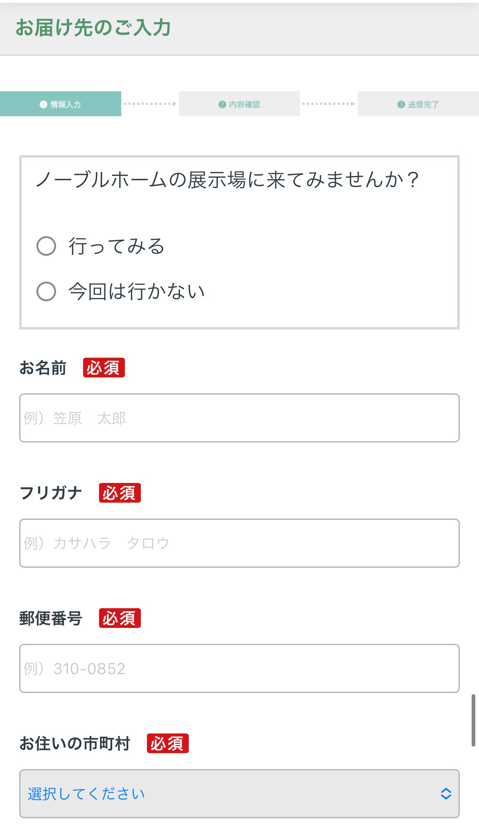Image resolution: width=479 pixels, height=835 pixels.
Task: Select the 今回は行かない radio option
Action: pyautogui.click(x=46, y=291)
